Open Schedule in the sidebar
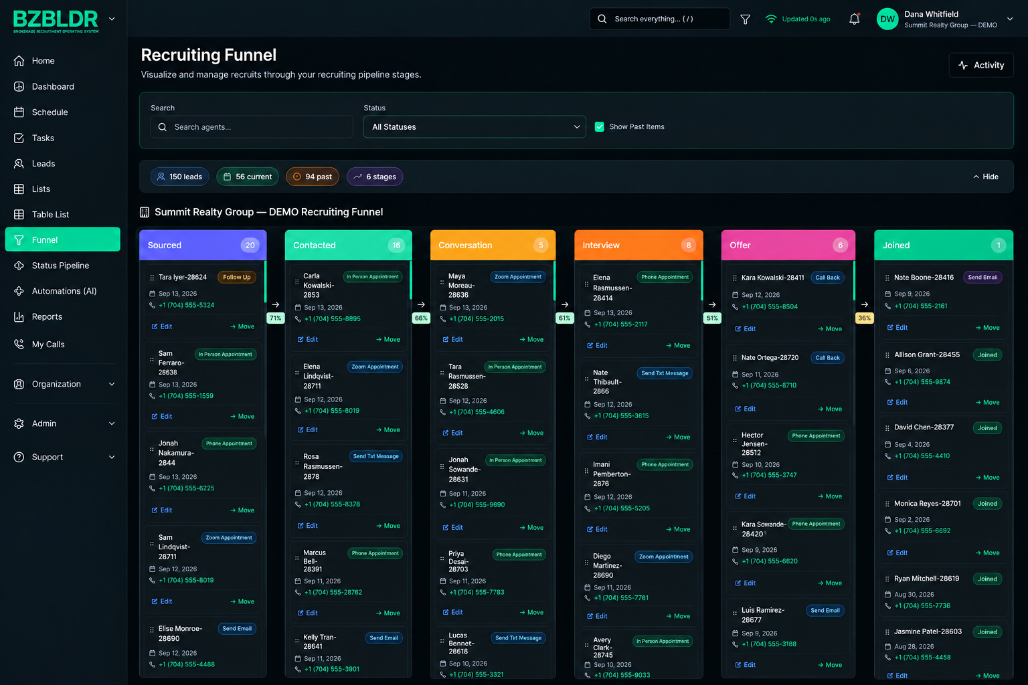The width and height of the screenshot is (1028, 685). tap(63, 112)
